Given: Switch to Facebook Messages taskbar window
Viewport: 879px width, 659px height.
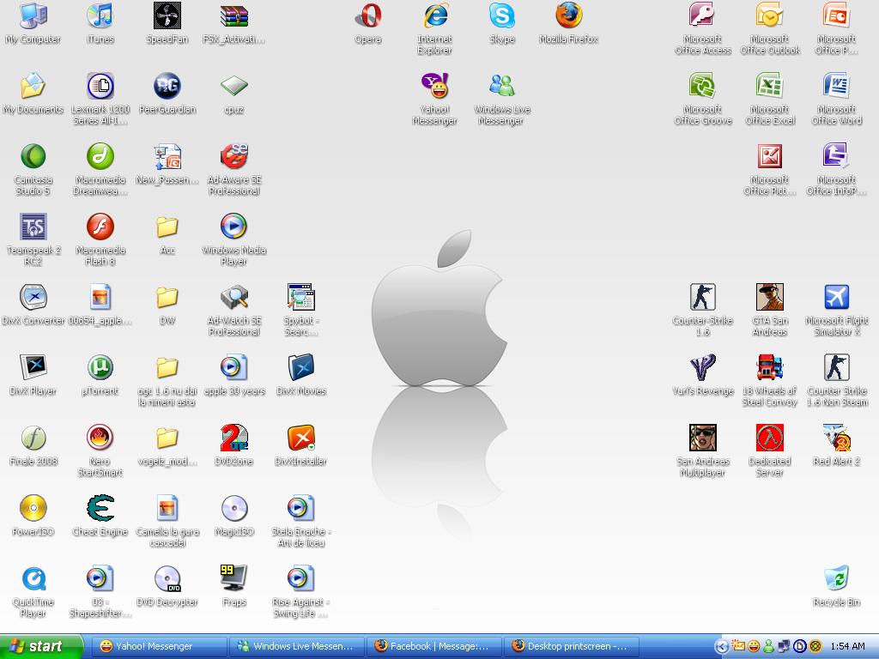Looking at the screenshot, I should (433, 647).
